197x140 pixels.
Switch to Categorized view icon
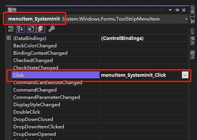11,29
